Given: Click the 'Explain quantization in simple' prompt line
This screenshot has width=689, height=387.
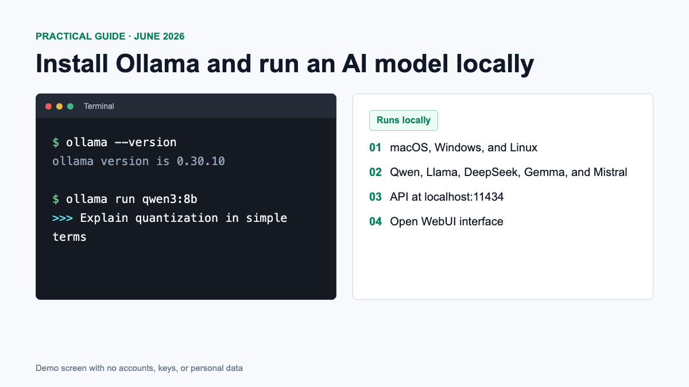Looking at the screenshot, I should tap(169, 218).
